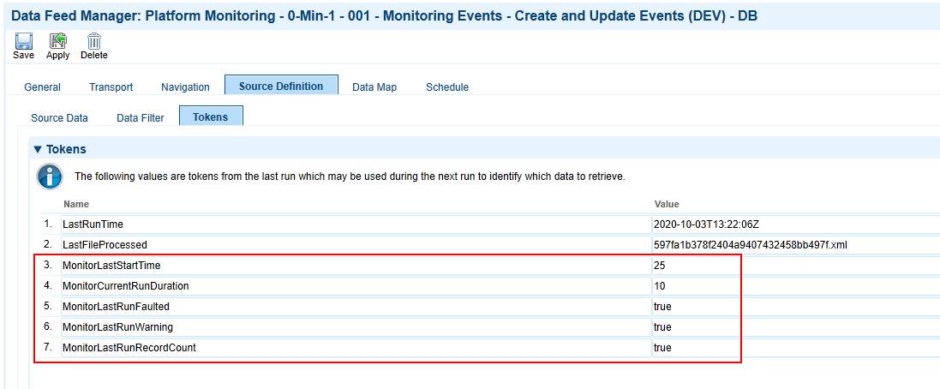The width and height of the screenshot is (940, 389).
Task: Click the MonitorLastStartTime value field showing 25
Action: (x=796, y=266)
